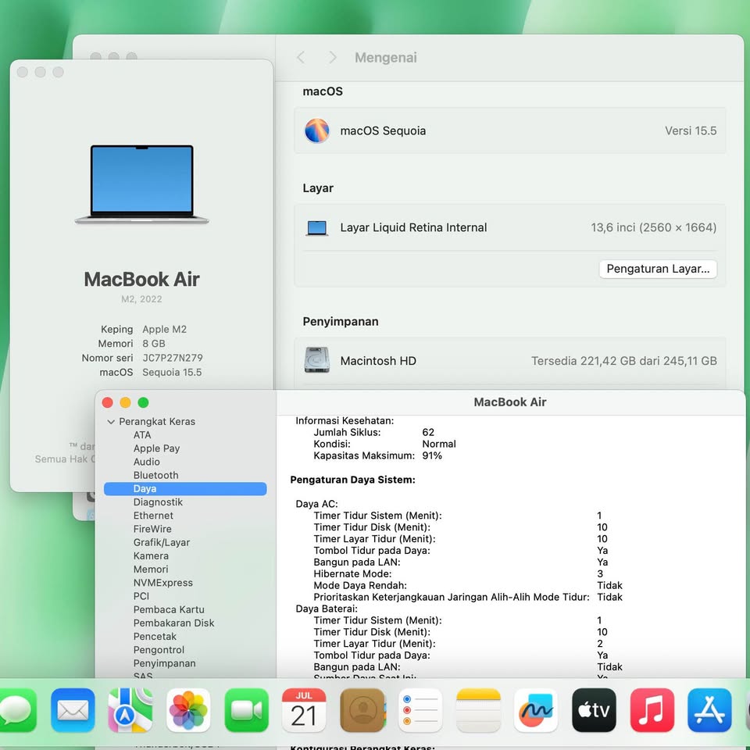Collapse the Perangkat Keras tree section
Image resolution: width=750 pixels, height=750 pixels.
point(111,422)
